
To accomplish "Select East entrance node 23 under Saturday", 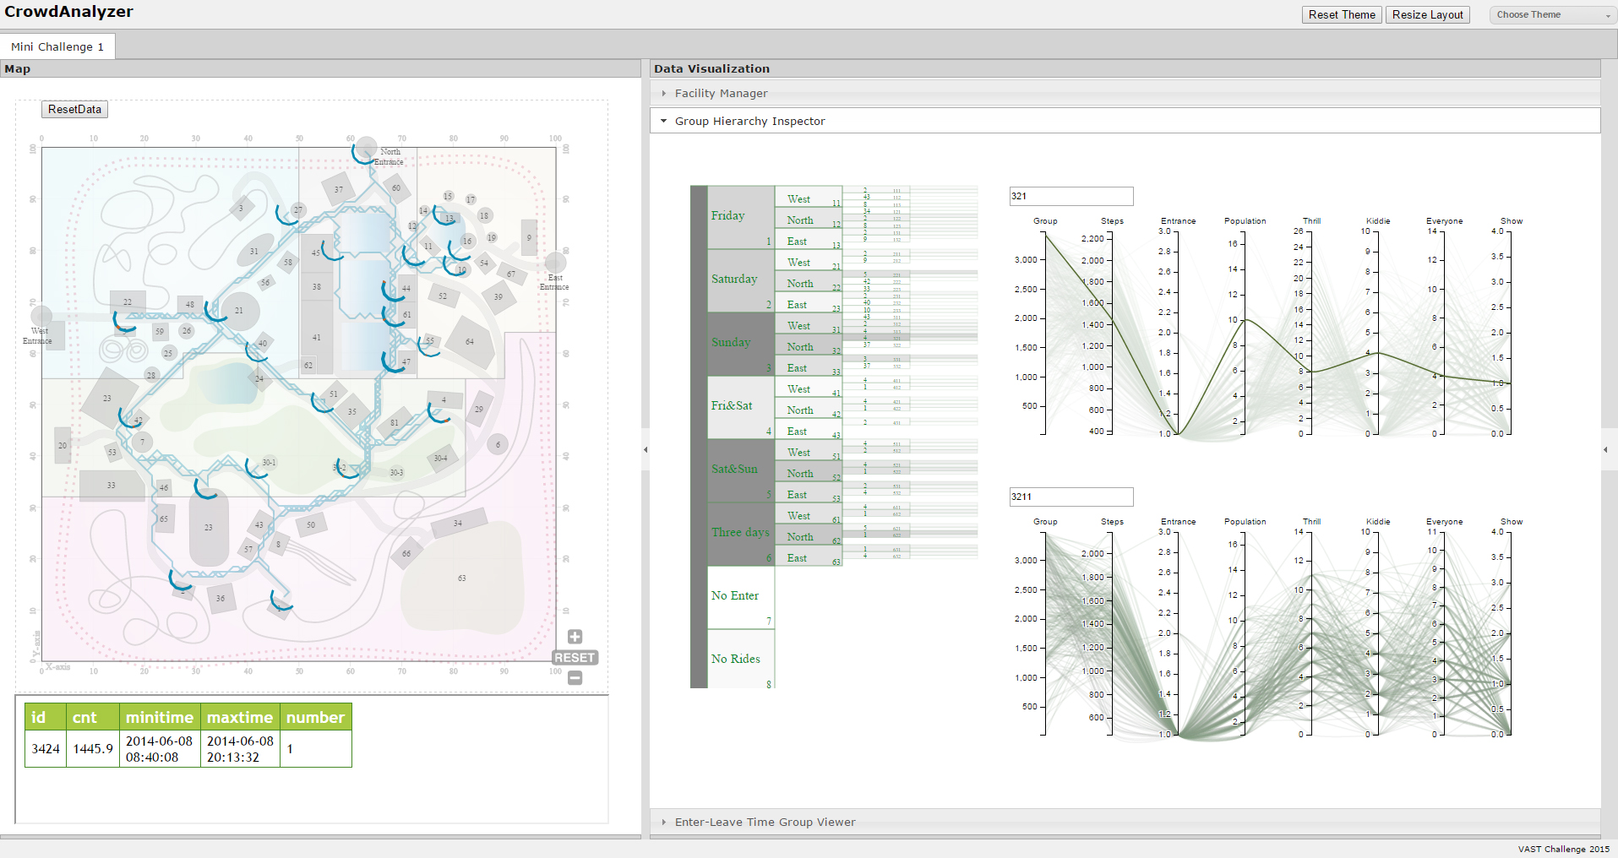I will [809, 302].
